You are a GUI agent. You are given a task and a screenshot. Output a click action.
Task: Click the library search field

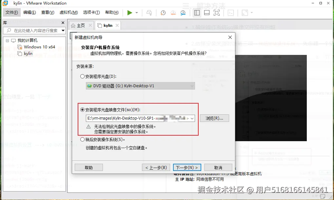34,31
